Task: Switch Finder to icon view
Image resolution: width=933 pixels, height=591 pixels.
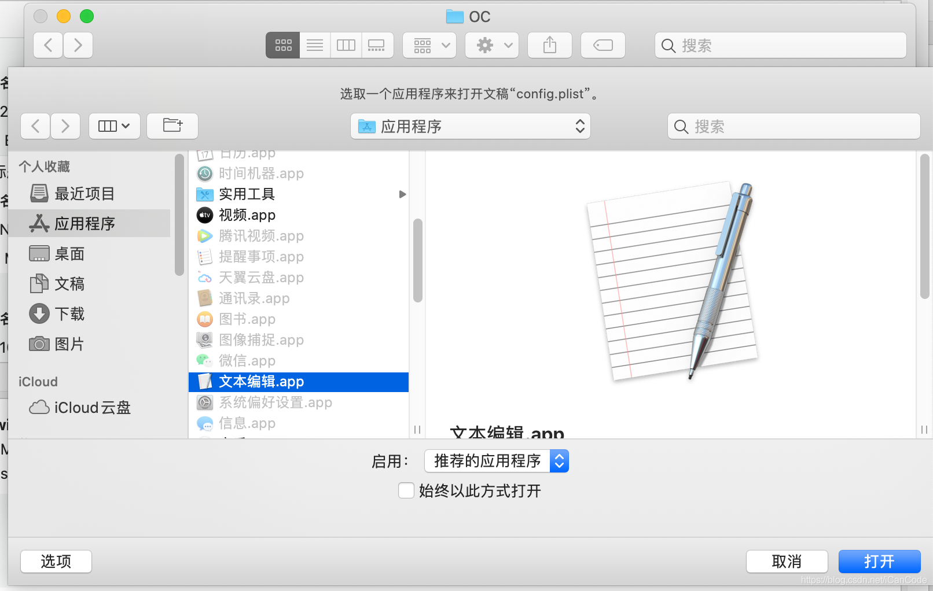Action: pos(283,45)
